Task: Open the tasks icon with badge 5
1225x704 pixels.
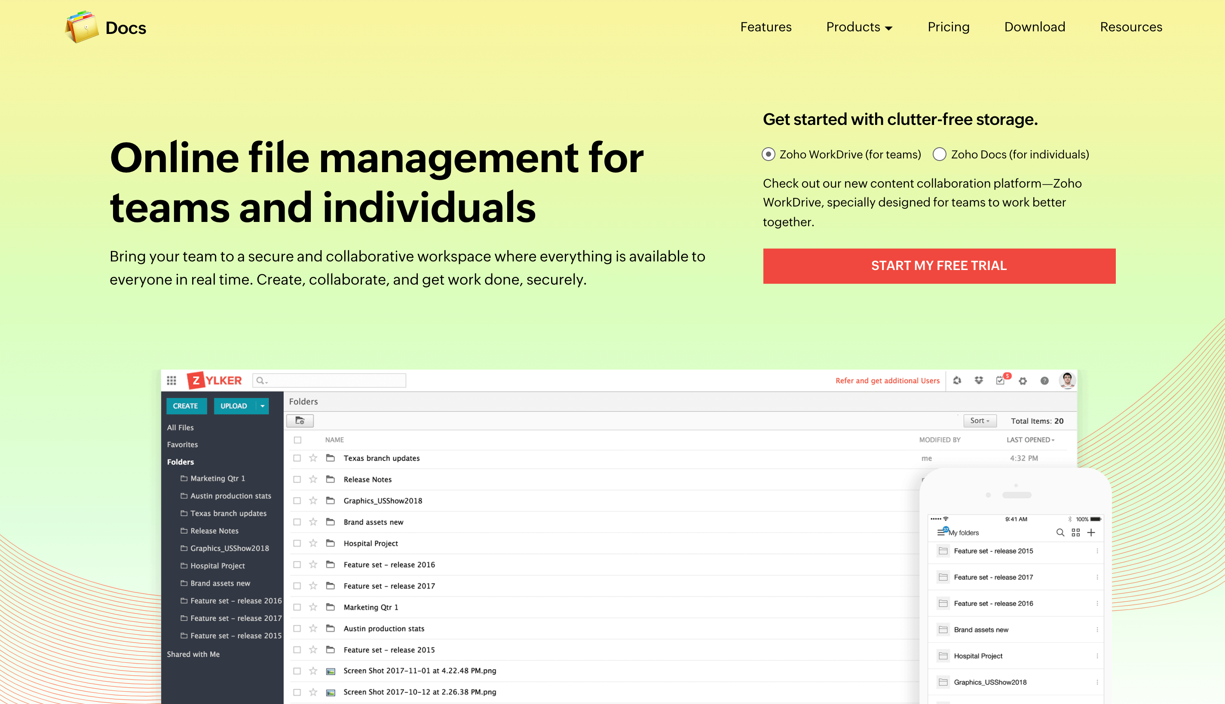Action: click(1001, 380)
